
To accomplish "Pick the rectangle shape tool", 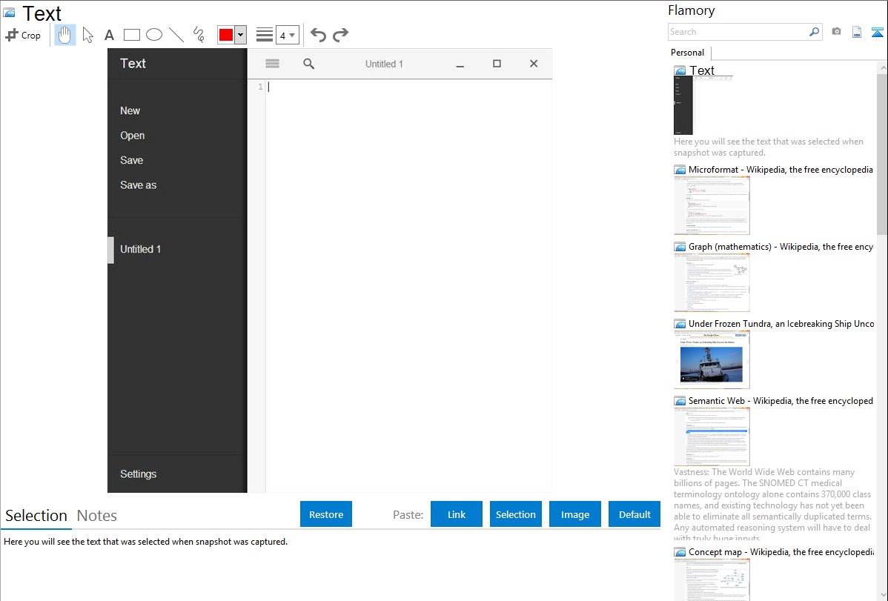I will point(132,35).
